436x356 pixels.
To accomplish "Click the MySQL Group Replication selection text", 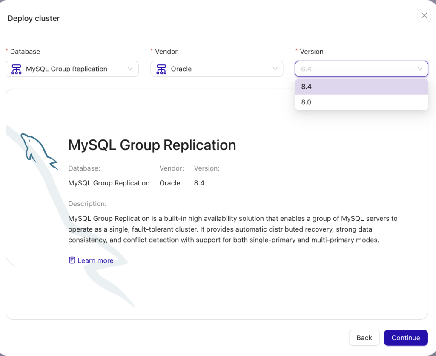I will 66,69.
